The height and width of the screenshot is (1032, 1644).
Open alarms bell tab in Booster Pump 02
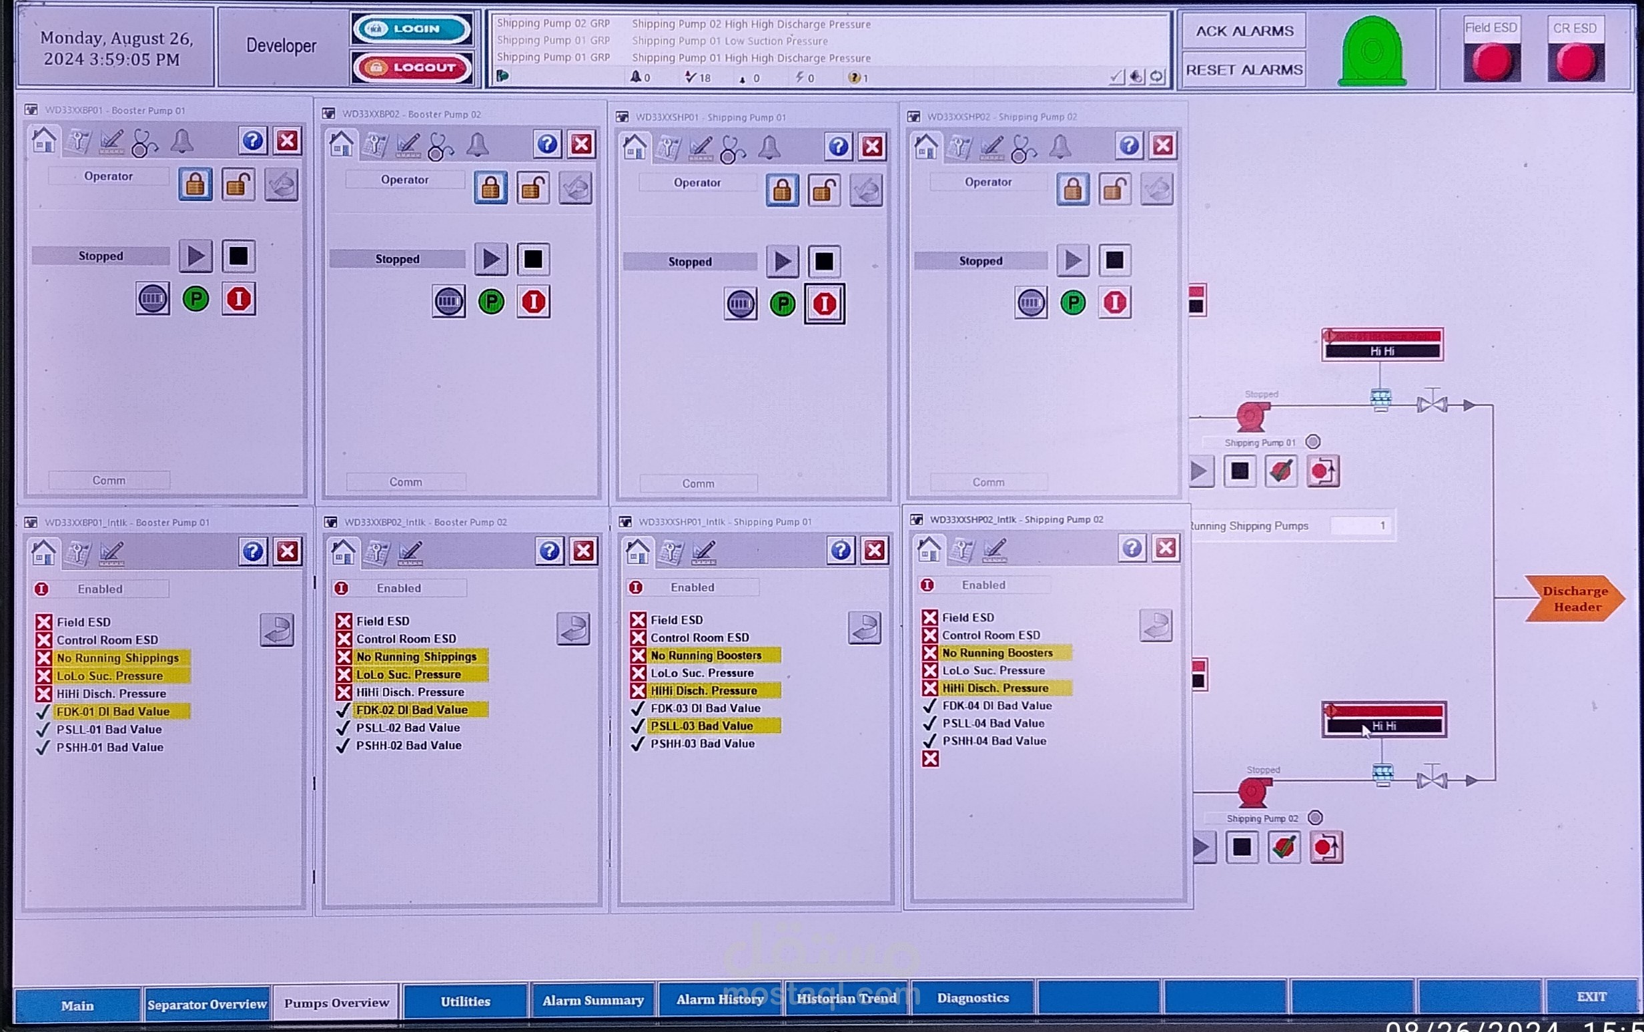point(478,146)
